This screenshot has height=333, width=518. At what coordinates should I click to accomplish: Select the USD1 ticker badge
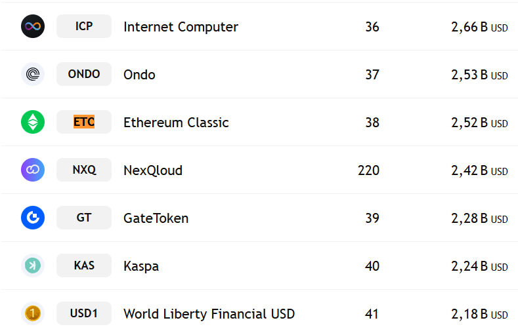tap(84, 313)
